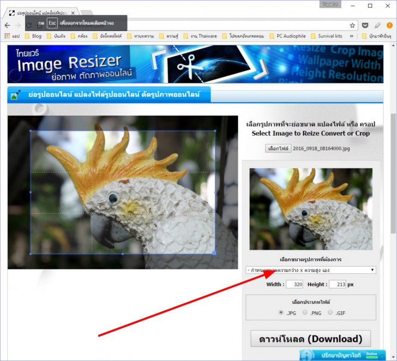Image resolution: width=397 pixels, height=361 pixels.
Task: Click the file name 2016_0918_08164000.jpg
Action: point(321,149)
